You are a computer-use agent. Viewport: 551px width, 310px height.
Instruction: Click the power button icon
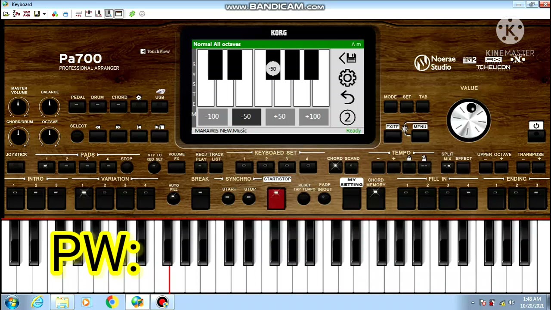click(x=536, y=126)
